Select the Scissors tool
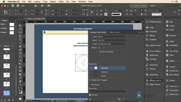Screen dimensions: 181x102 tap(20, 60)
